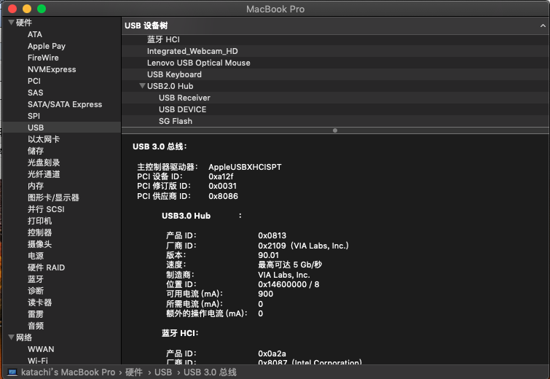This screenshot has width=550, height=379.
Task: Open 摄像头 camera entry
Action: click(39, 244)
